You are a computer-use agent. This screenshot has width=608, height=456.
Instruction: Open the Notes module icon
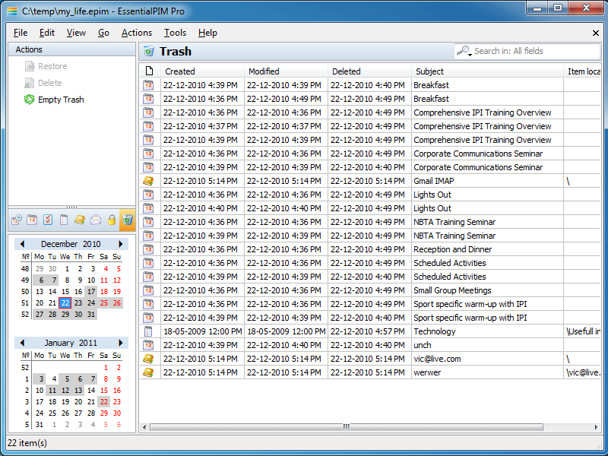(64, 220)
